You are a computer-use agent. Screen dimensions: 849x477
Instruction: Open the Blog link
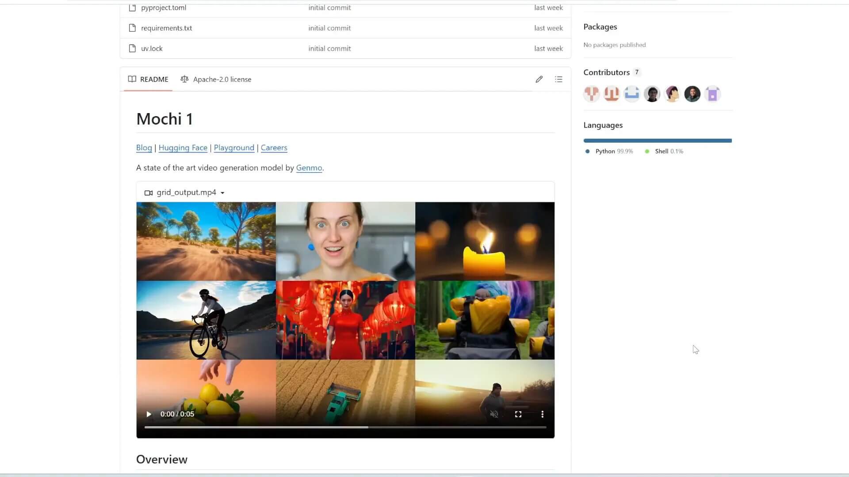click(144, 148)
